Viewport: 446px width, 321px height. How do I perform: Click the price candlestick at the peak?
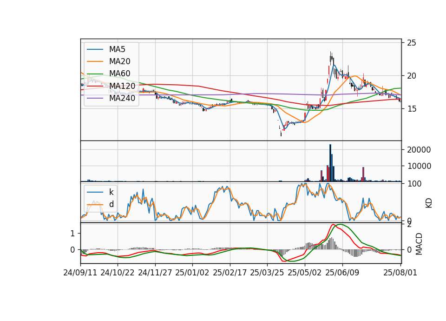click(x=330, y=58)
